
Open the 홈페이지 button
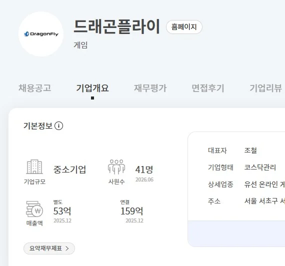pos(184,27)
